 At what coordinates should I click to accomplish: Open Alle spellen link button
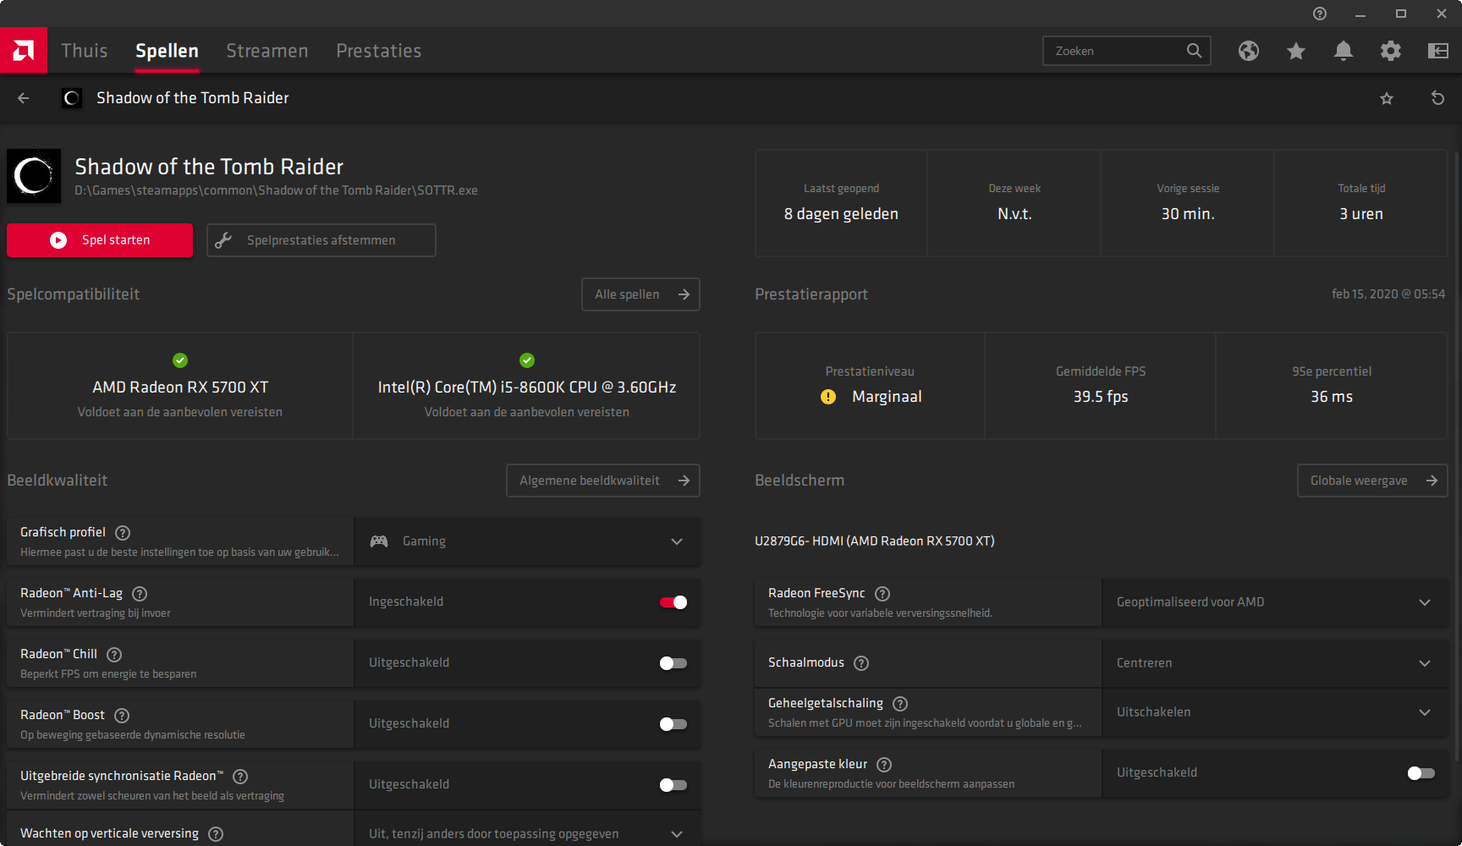tap(640, 294)
